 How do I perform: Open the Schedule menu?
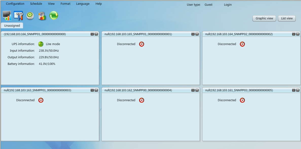(36, 4)
